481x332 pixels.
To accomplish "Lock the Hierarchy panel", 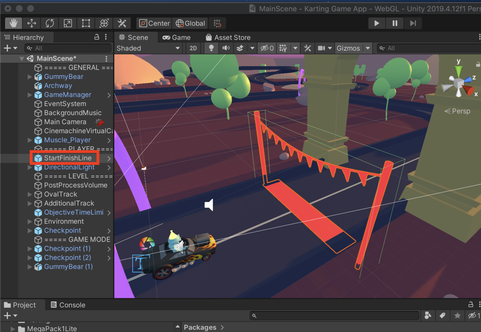I will click(97, 37).
